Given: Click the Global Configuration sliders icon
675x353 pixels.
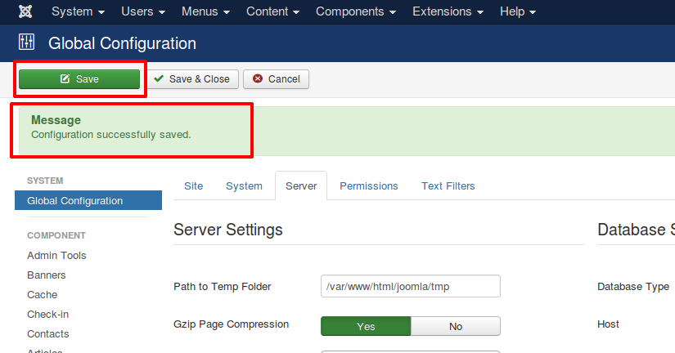Looking at the screenshot, I should (27, 42).
